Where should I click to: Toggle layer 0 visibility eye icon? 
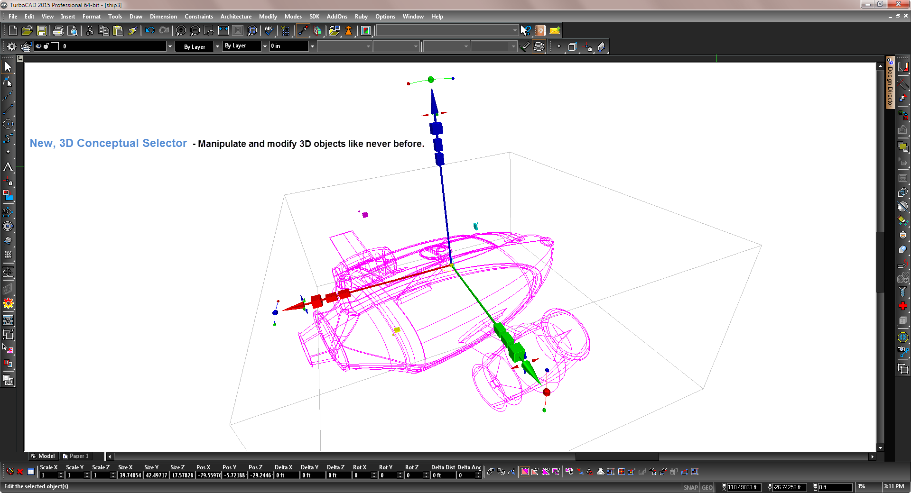pyautogui.click(x=38, y=46)
